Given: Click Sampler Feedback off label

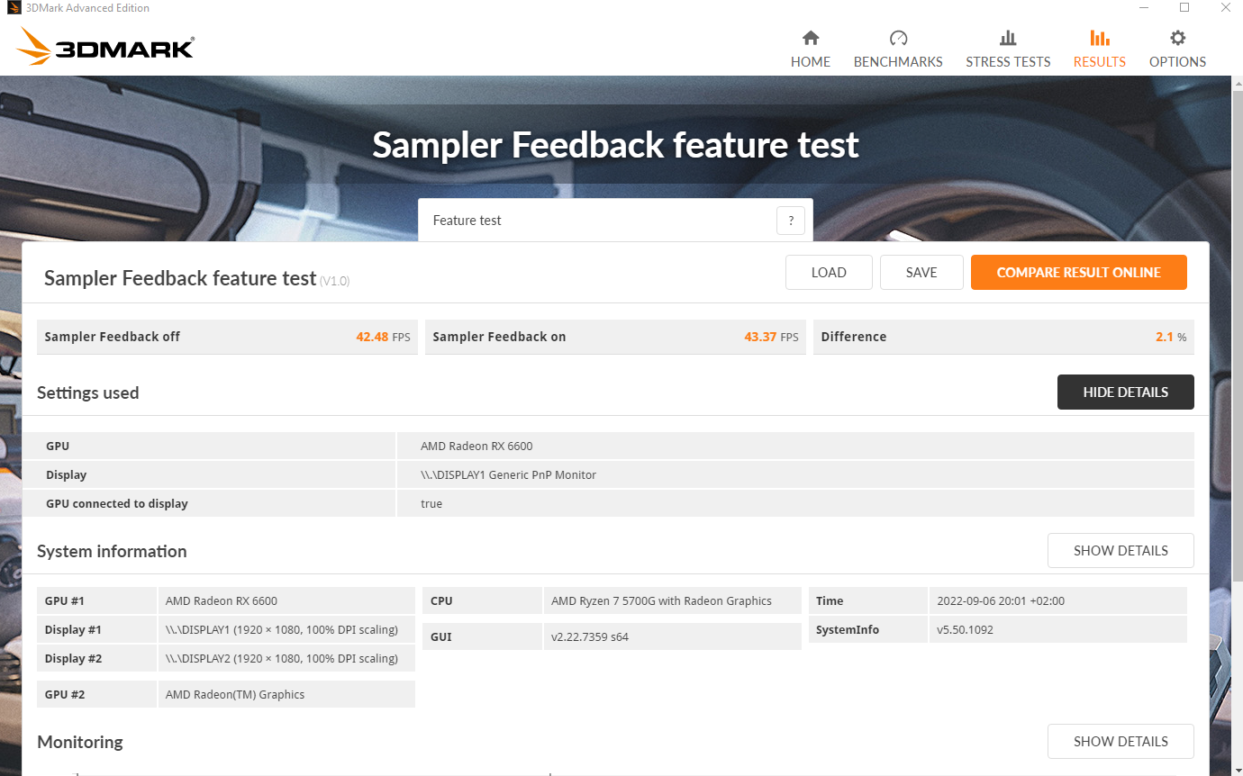Looking at the screenshot, I should 112,337.
